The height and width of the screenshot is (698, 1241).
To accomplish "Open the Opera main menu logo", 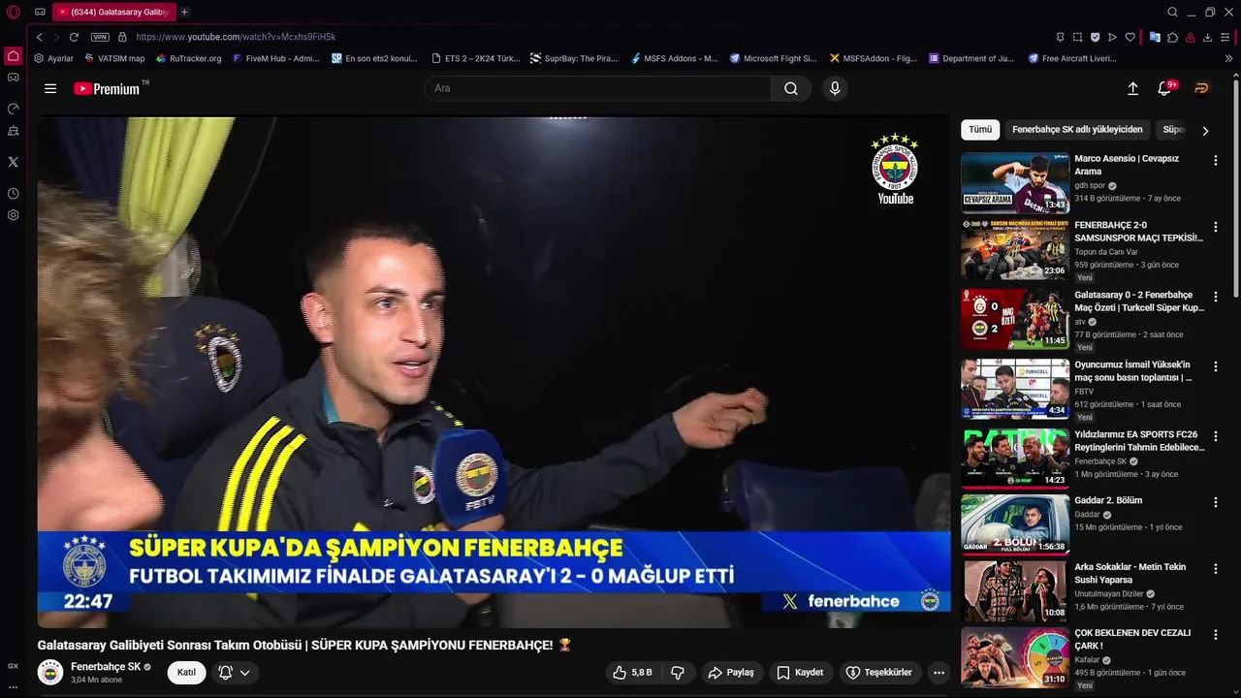I will click(14, 13).
